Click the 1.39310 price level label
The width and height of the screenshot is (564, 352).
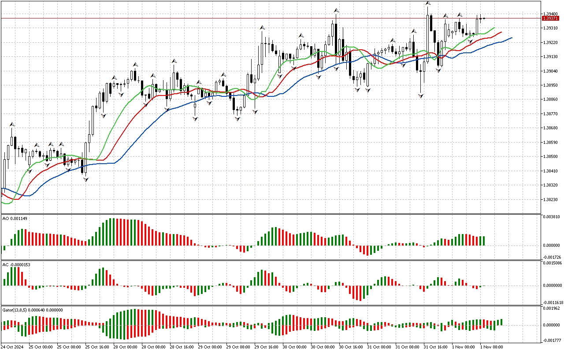pyautogui.click(x=551, y=28)
